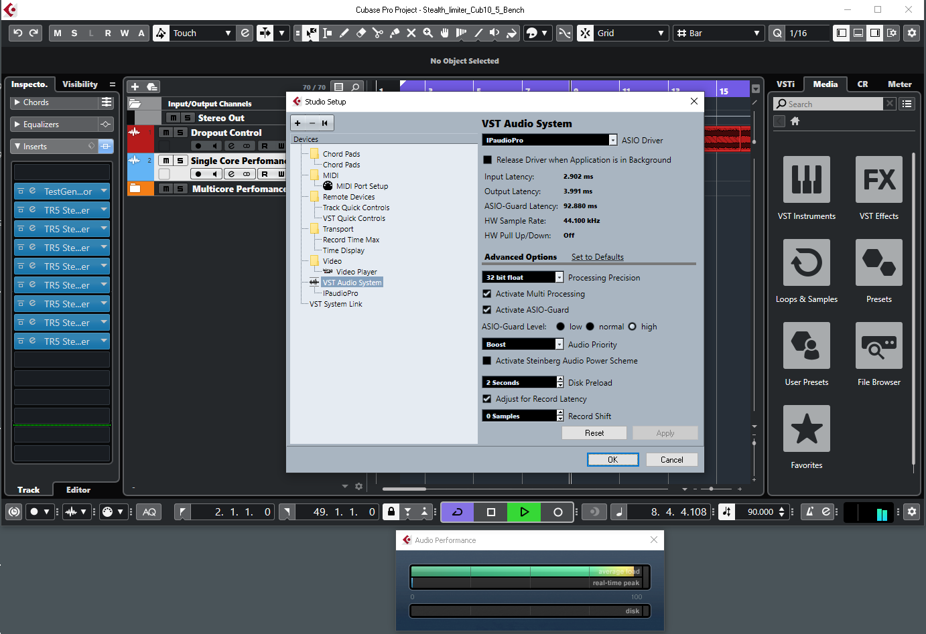
Task: Click the horizontal zoom slider below the timeline
Action: [x=712, y=489]
